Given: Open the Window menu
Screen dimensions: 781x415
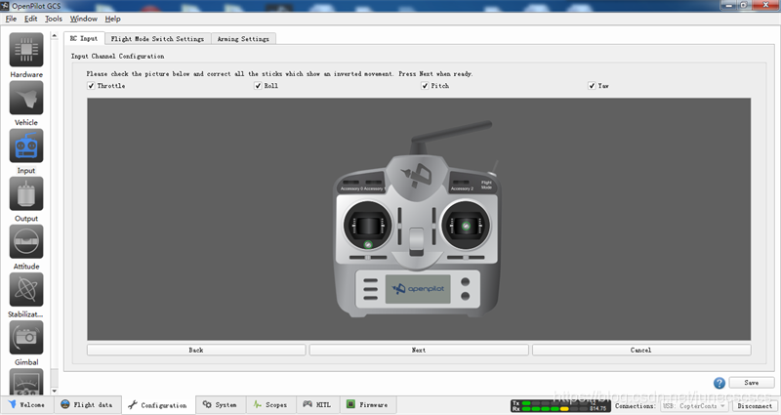Looking at the screenshot, I should coord(84,19).
